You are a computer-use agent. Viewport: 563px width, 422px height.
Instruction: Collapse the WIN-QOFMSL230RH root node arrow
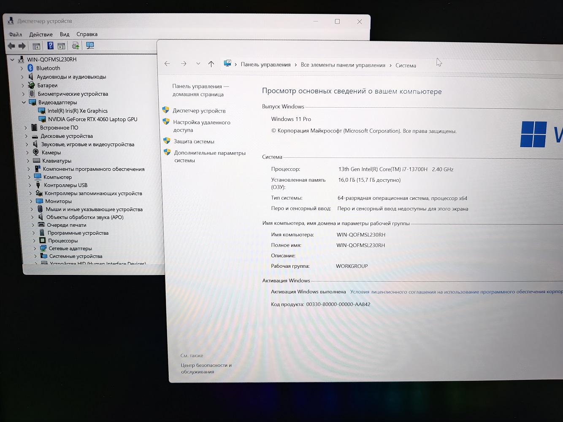13,59
